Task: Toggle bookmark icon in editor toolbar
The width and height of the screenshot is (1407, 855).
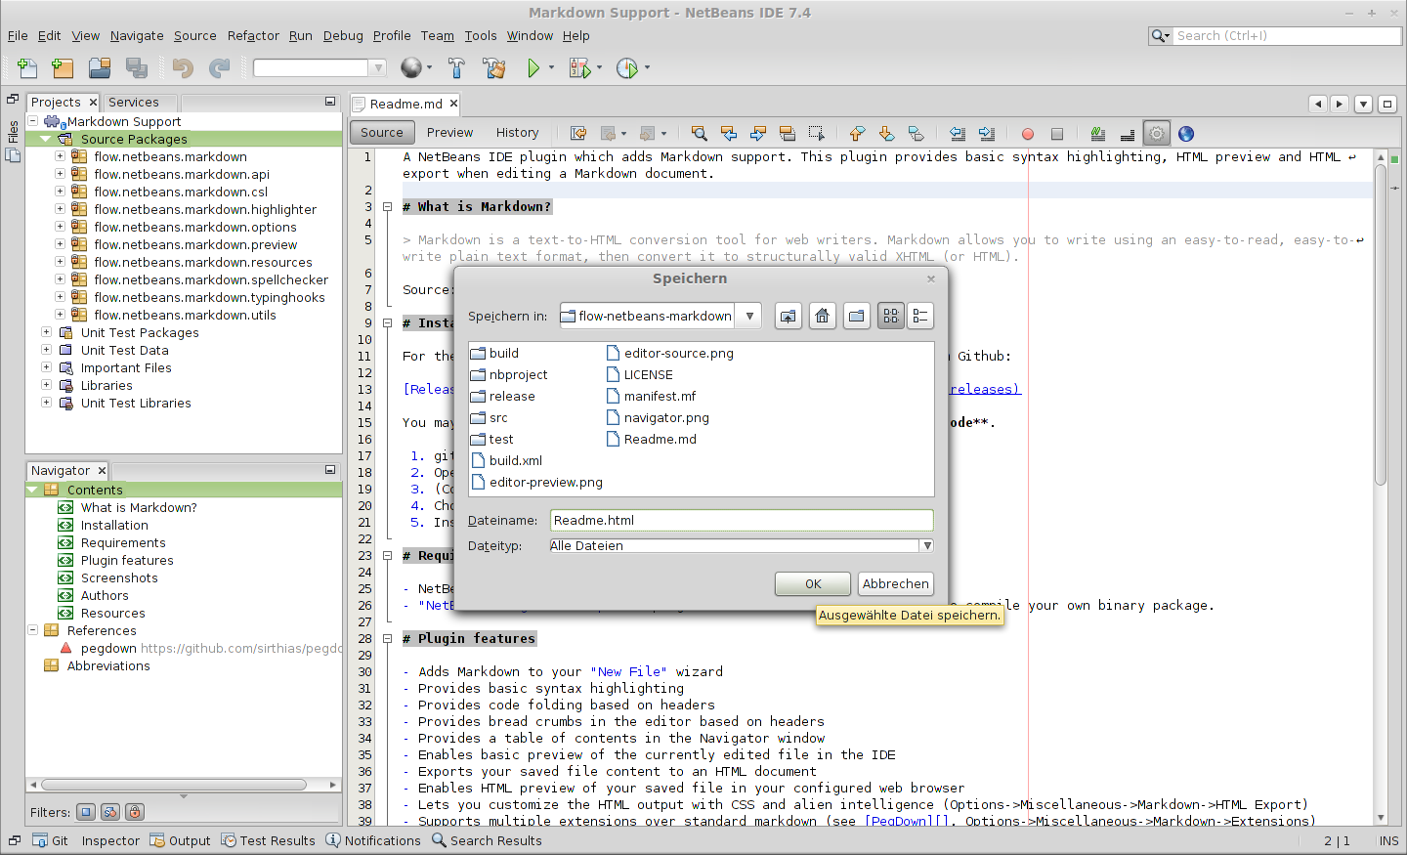Action: (916, 134)
